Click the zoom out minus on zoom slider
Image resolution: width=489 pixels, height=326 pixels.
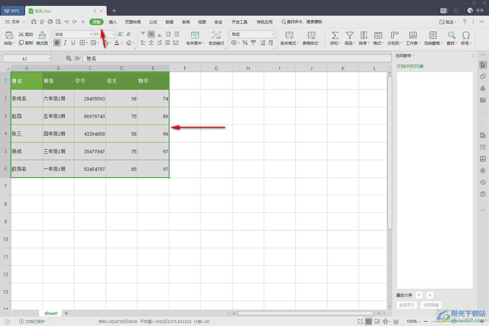[x=425, y=321]
